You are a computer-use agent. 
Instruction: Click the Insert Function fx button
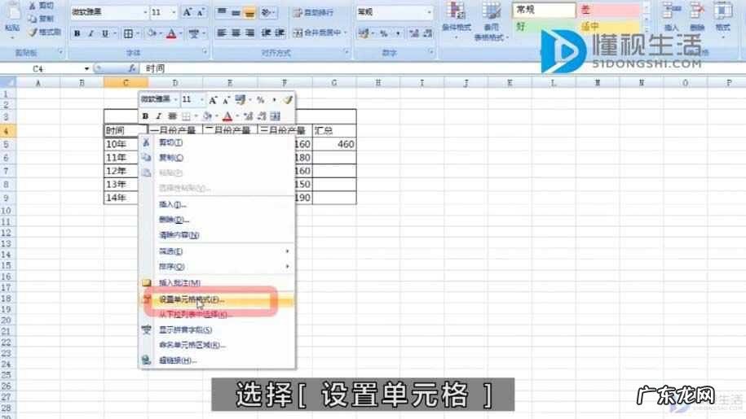(x=132, y=69)
